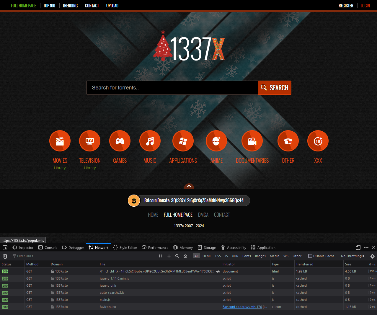Viewport: 377px width, 315px height.
Task: Open the Movies library category
Action: coord(60,141)
